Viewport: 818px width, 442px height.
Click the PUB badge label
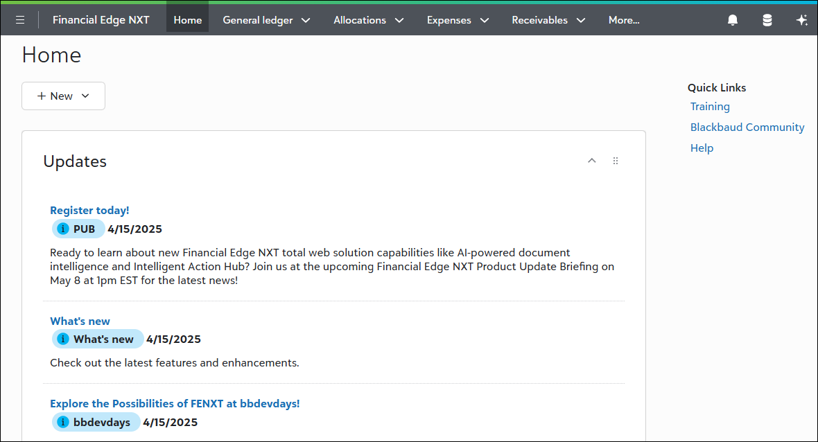pyautogui.click(x=84, y=229)
